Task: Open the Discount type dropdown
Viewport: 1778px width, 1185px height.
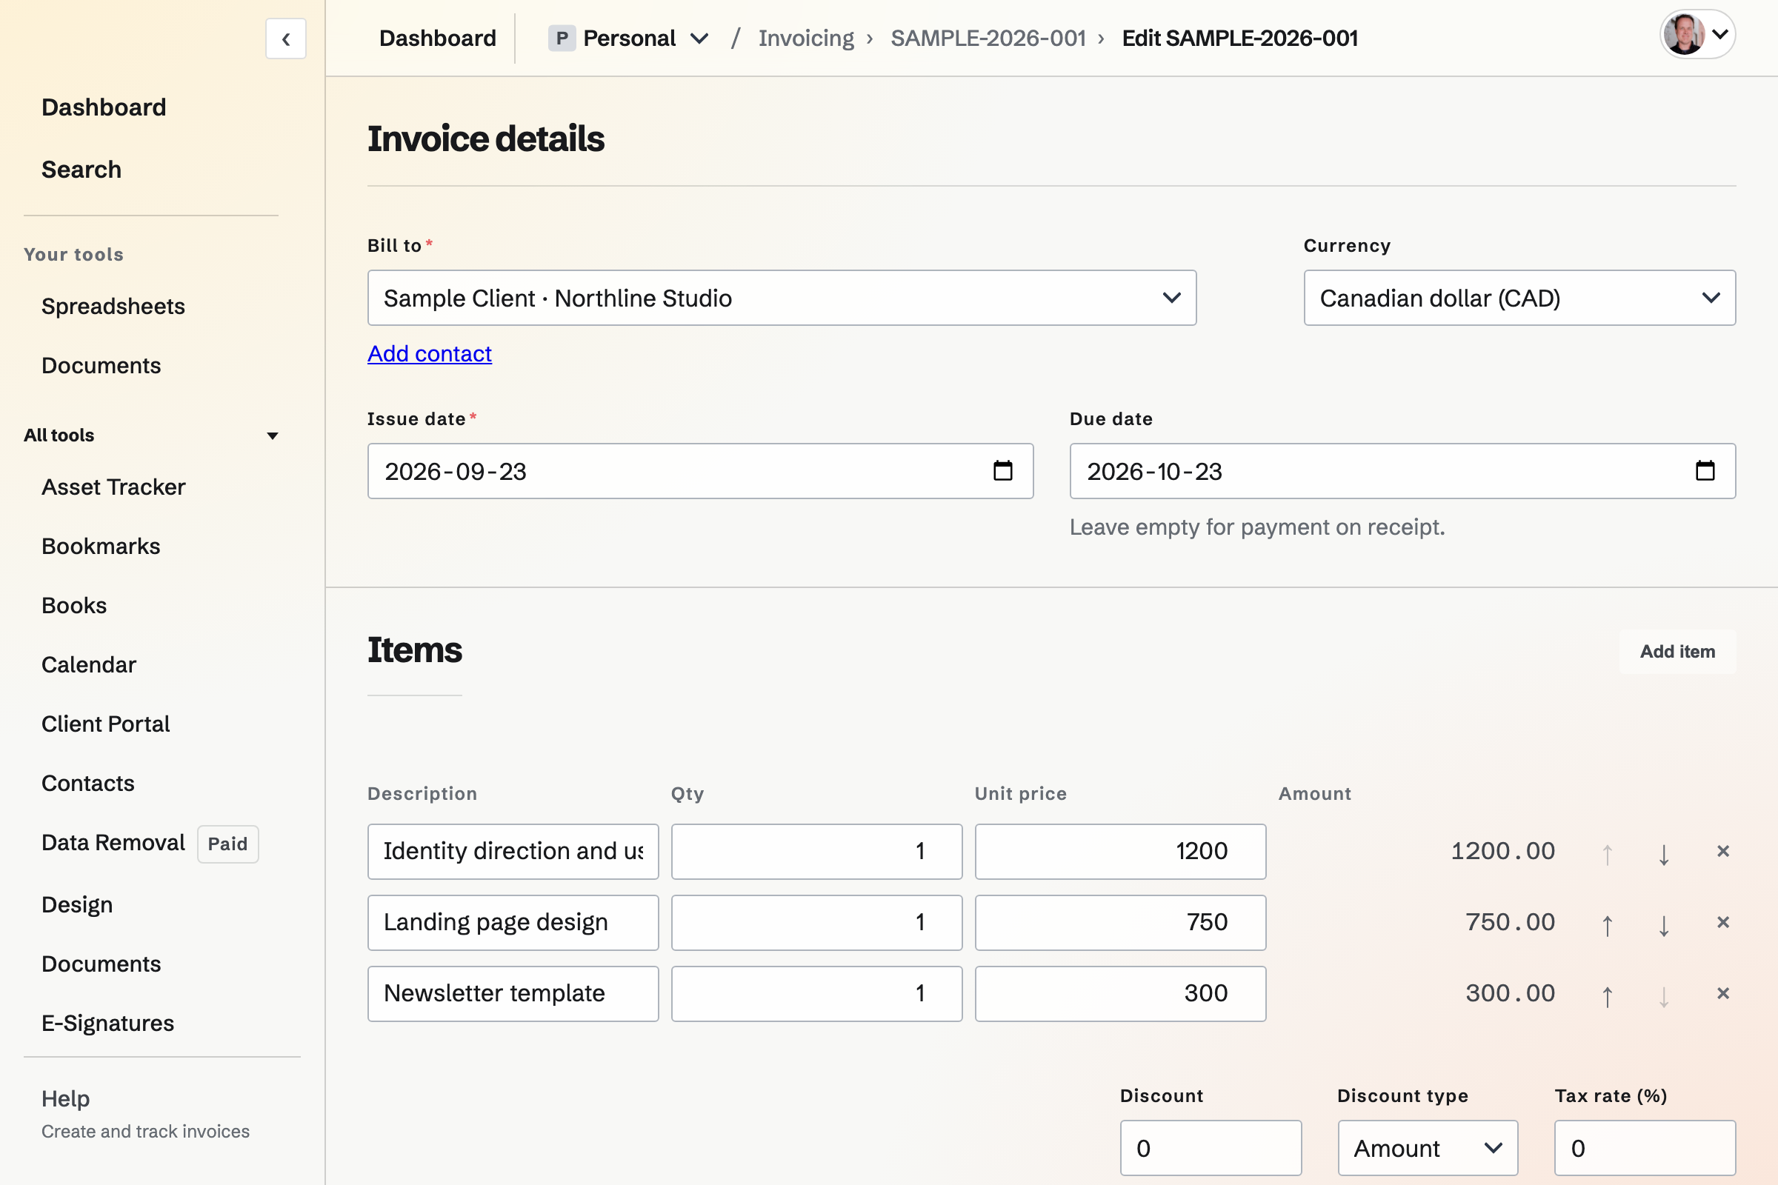Action: 1428,1148
